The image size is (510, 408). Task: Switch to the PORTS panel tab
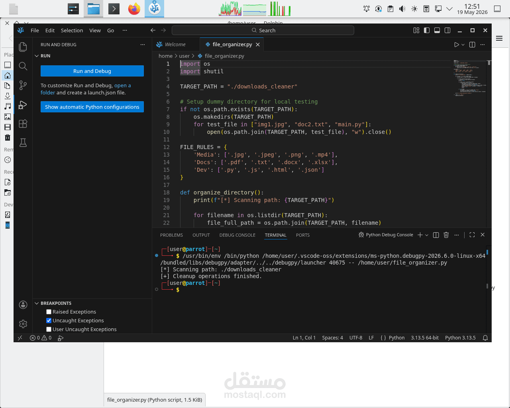pos(303,235)
